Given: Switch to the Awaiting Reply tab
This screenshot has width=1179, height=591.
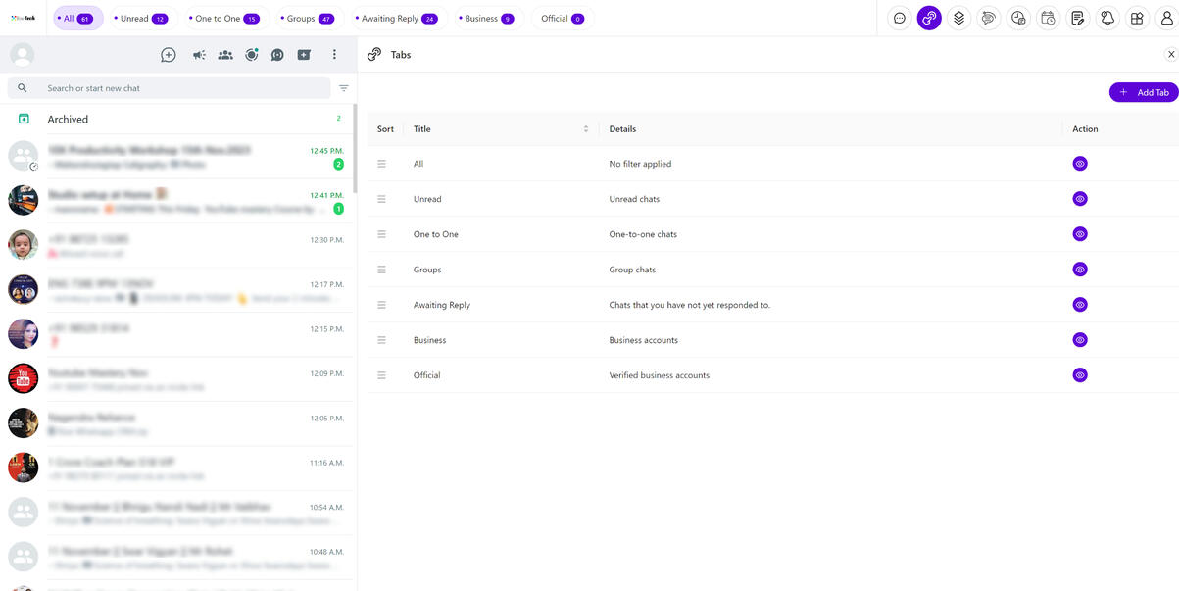Looking at the screenshot, I should coord(395,19).
